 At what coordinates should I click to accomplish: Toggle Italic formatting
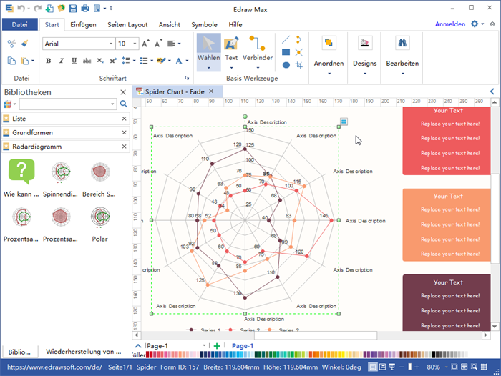click(x=62, y=61)
